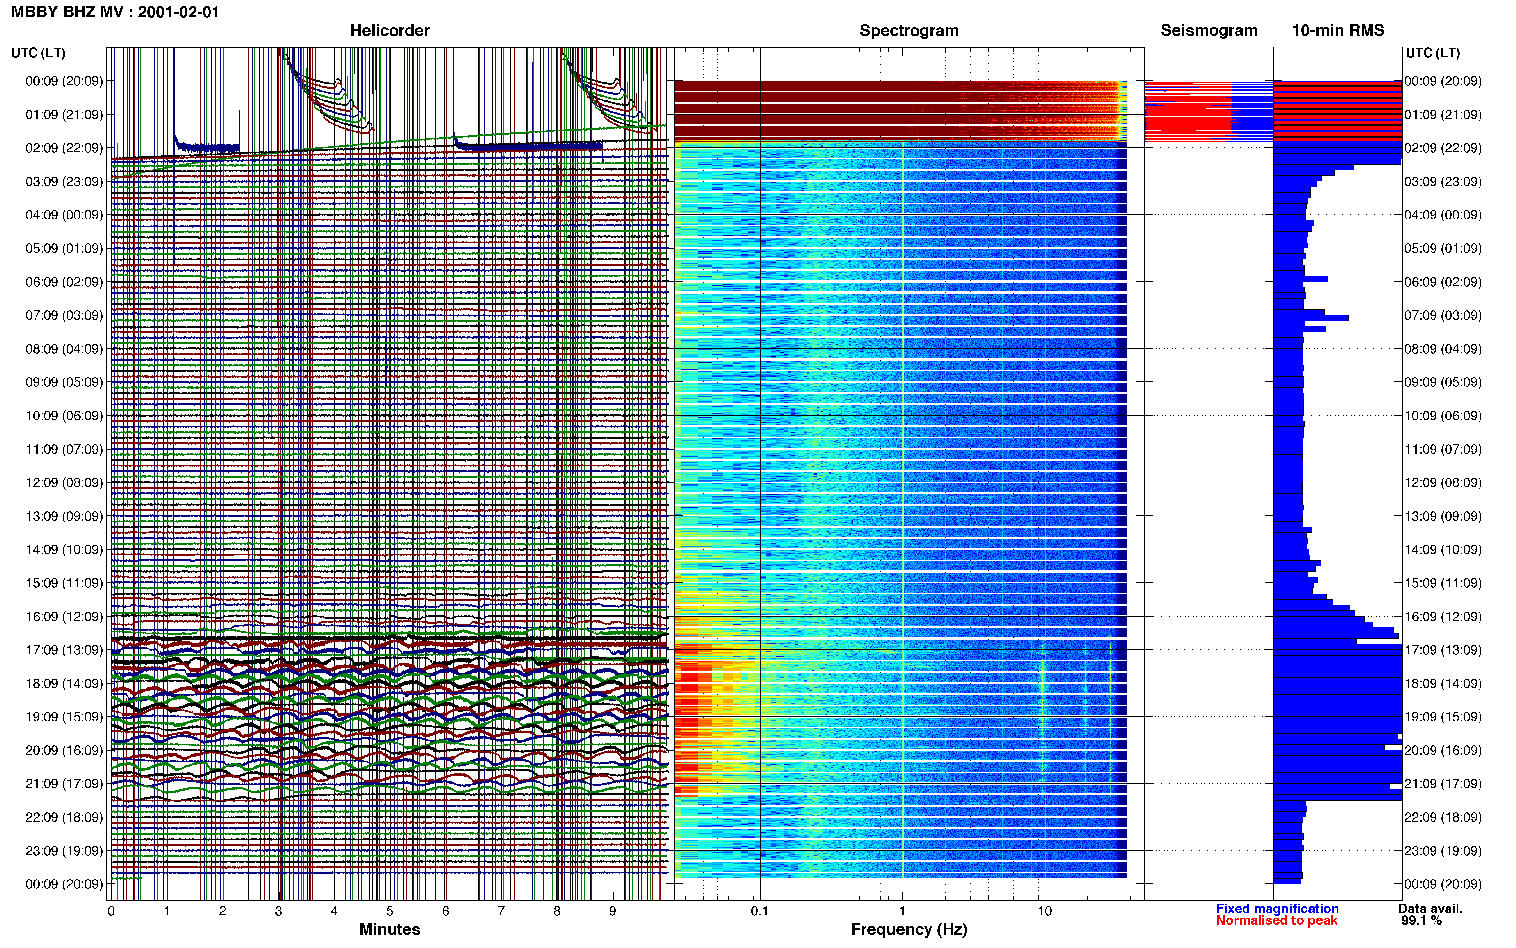Click the '10-min RMS' panel heading

[1338, 30]
